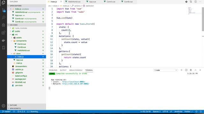Change language mode JavaScript in status bar
This screenshot has width=204, height=114.
[x=178, y=111]
